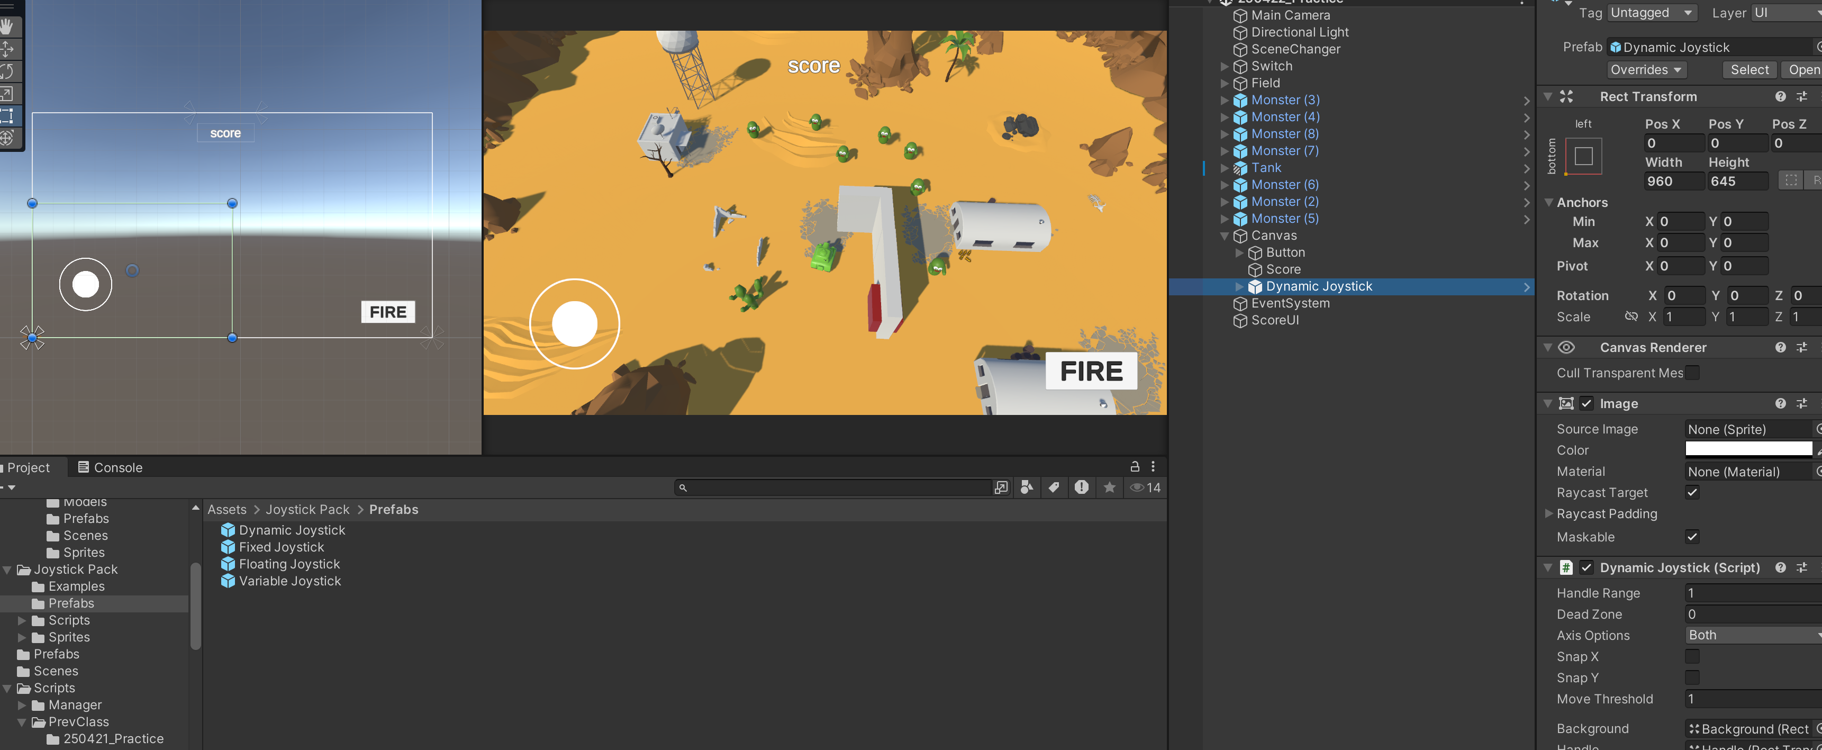This screenshot has height=750, width=1822.
Task: Collapse the Canvas hierarchy node
Action: pos(1225,236)
